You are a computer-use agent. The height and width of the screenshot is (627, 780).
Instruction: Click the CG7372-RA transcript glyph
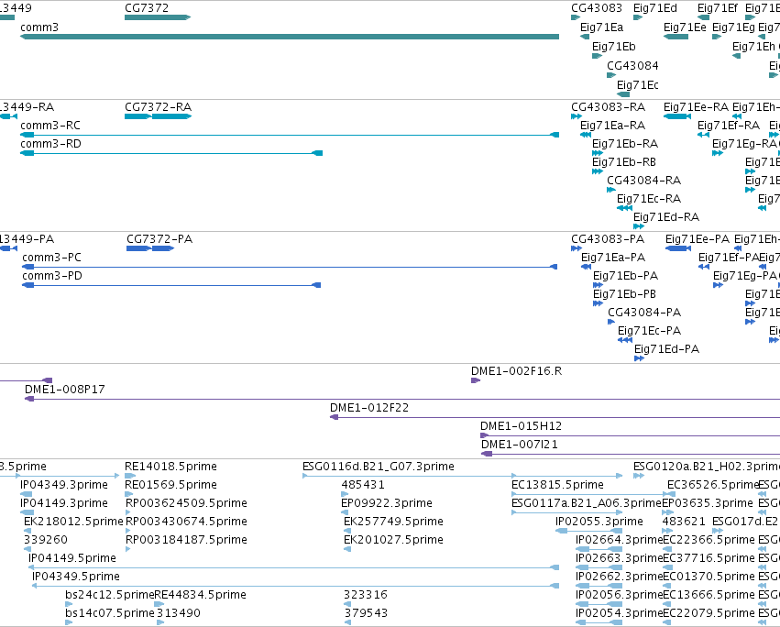(x=159, y=116)
